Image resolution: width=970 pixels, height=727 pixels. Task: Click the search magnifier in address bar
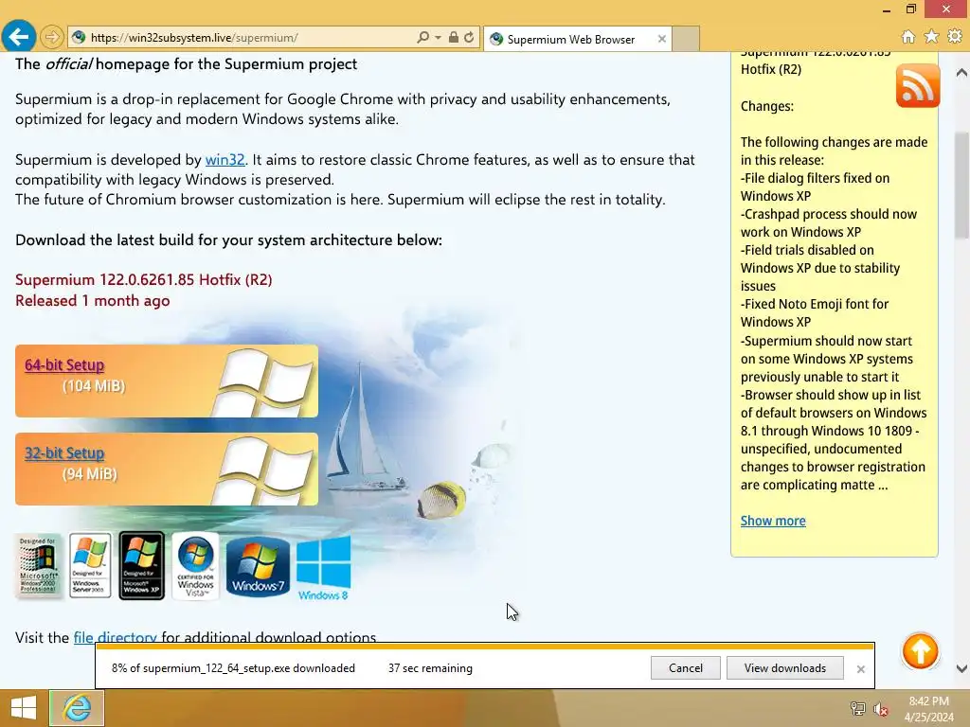tap(422, 38)
